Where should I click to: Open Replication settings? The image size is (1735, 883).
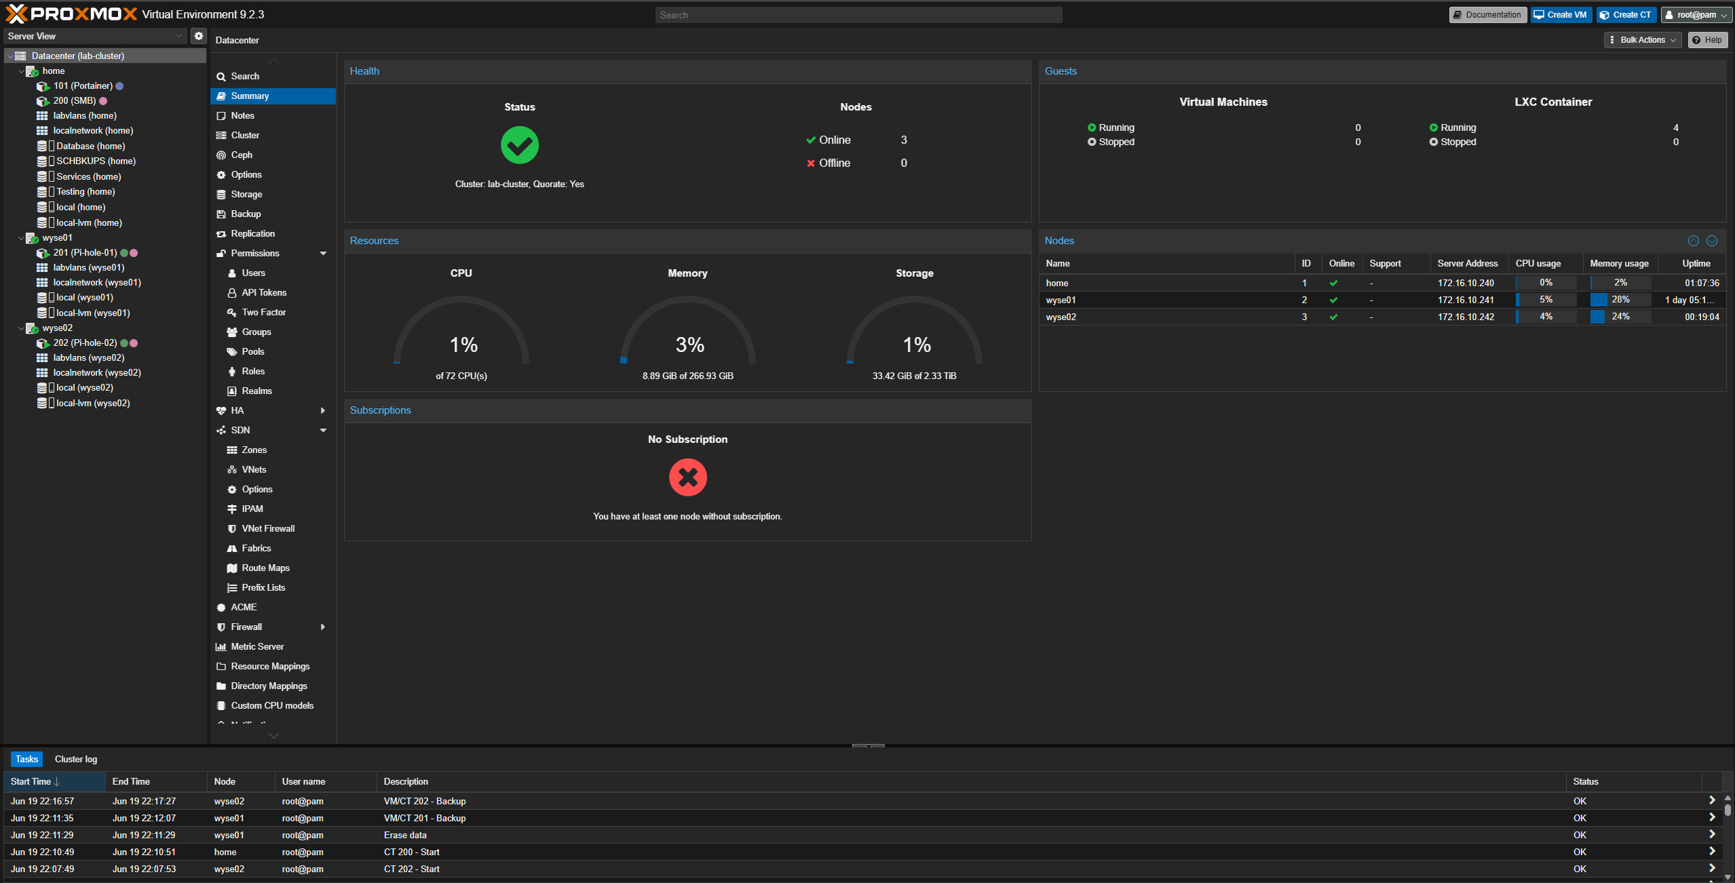[252, 233]
